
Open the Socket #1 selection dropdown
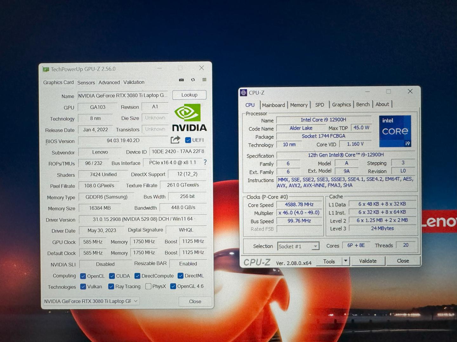click(298, 246)
